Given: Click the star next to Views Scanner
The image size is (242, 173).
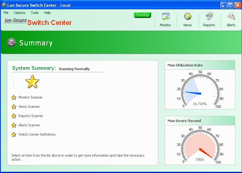Looking at the screenshot, I should click(14, 107).
